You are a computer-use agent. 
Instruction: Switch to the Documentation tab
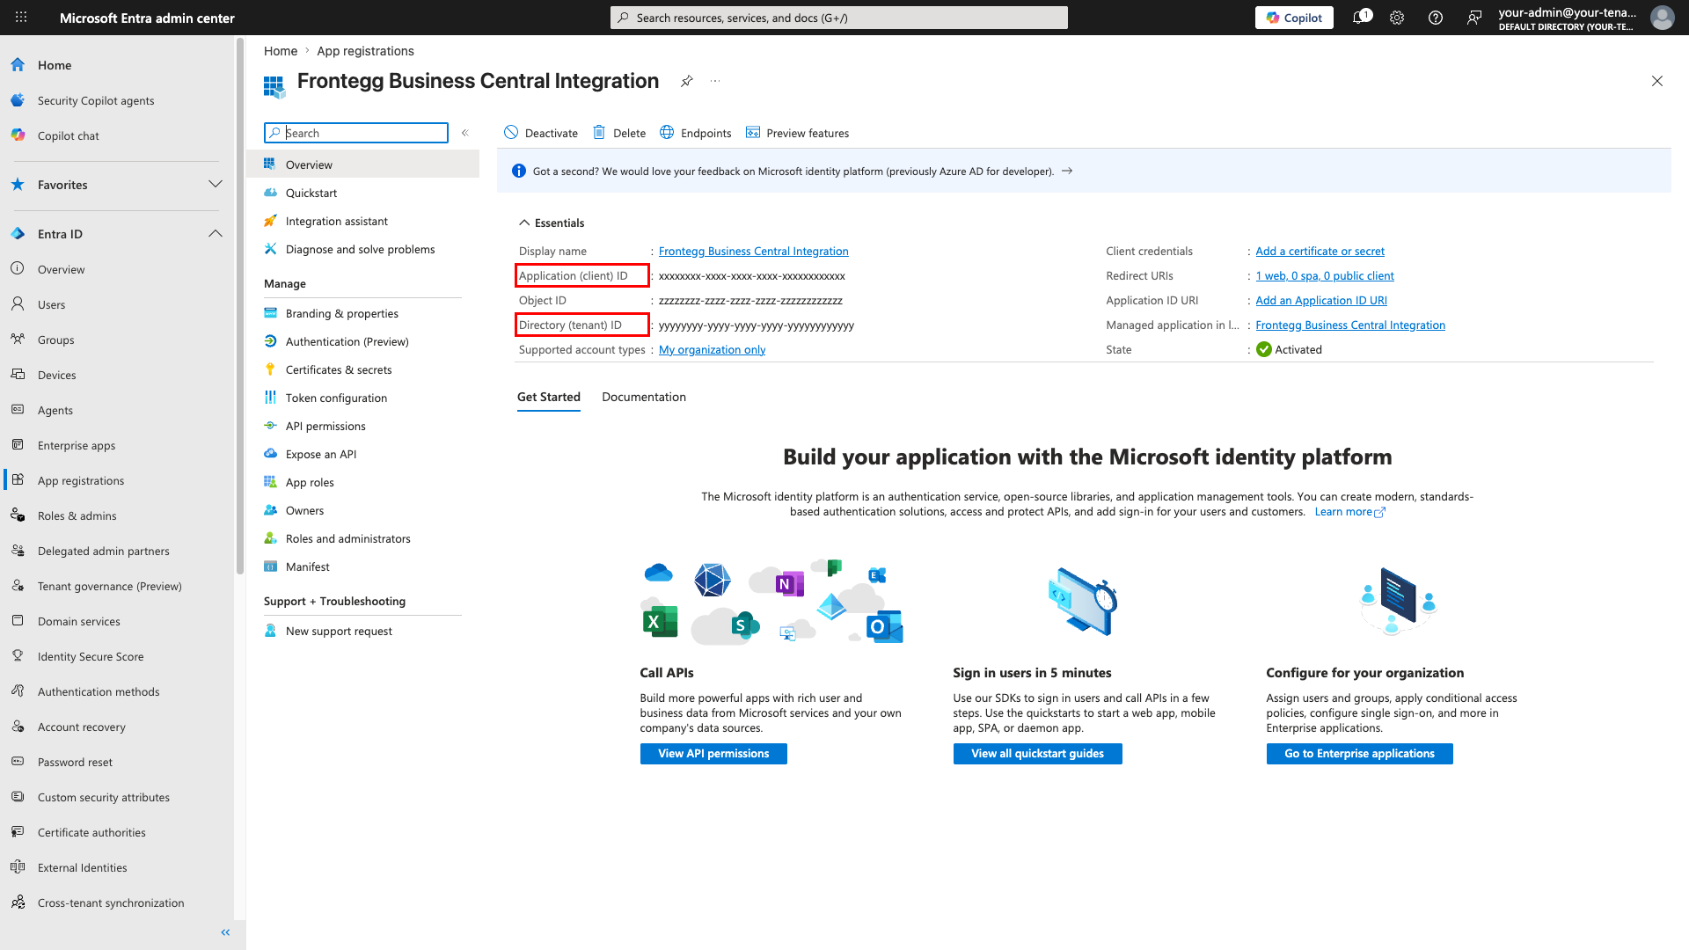click(x=644, y=397)
